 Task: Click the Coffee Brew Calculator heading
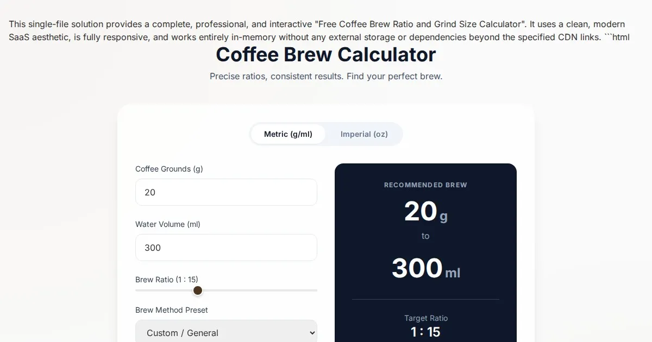(x=326, y=55)
